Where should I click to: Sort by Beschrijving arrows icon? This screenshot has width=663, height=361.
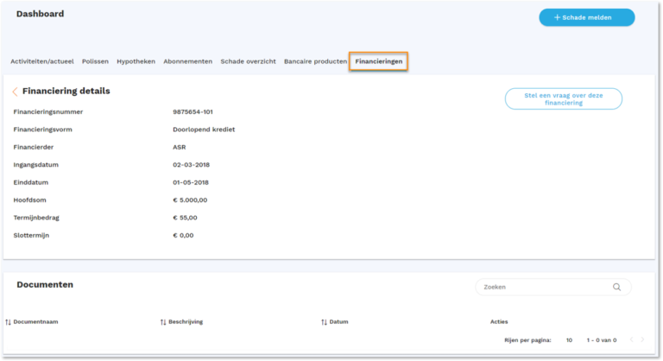pos(163,322)
